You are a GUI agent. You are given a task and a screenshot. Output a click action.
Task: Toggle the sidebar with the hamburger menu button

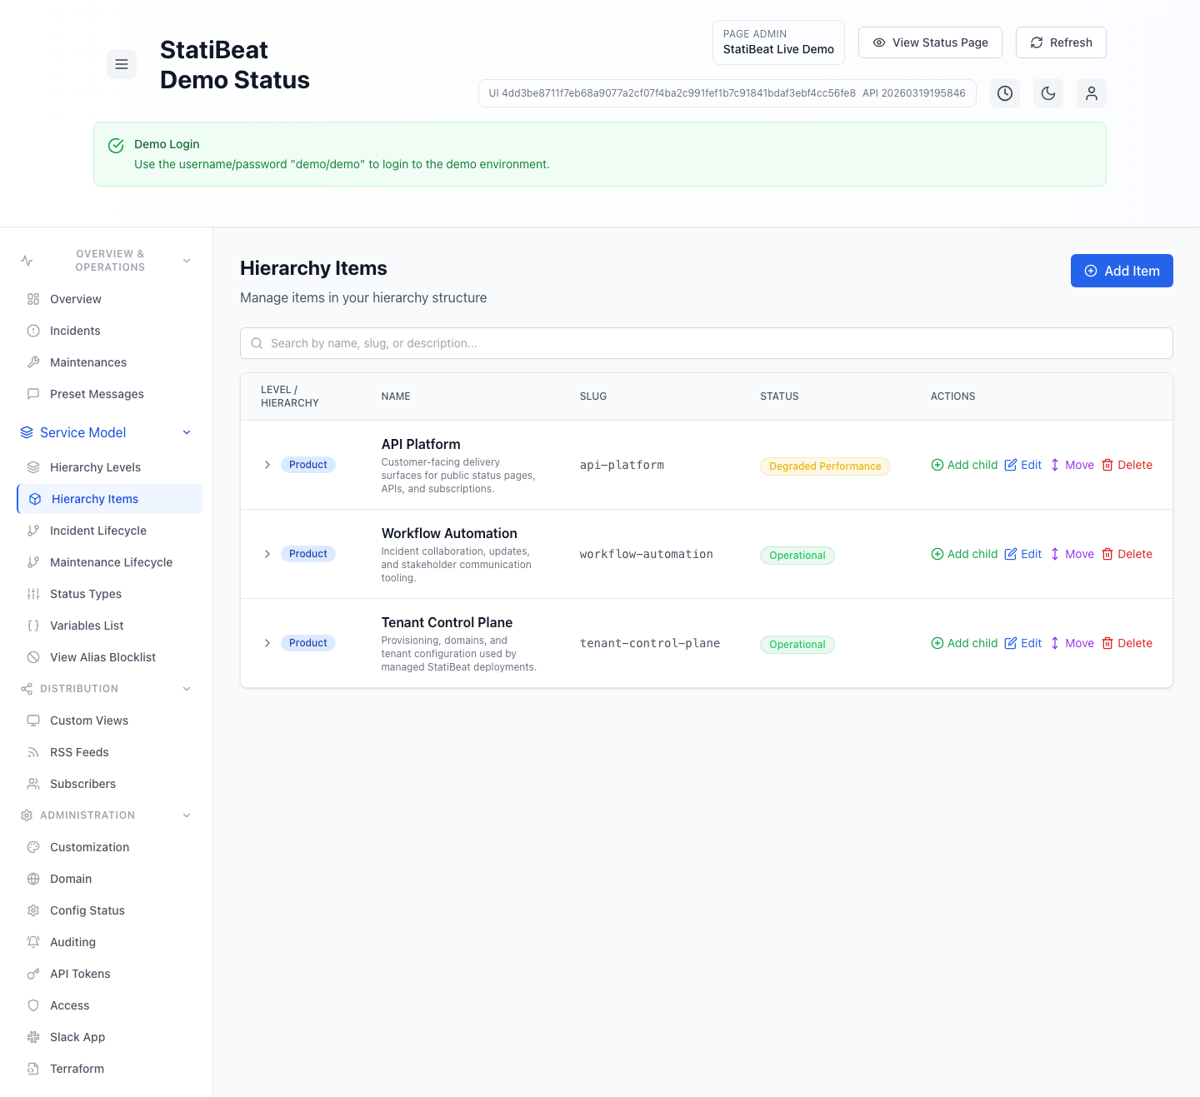pyautogui.click(x=122, y=64)
